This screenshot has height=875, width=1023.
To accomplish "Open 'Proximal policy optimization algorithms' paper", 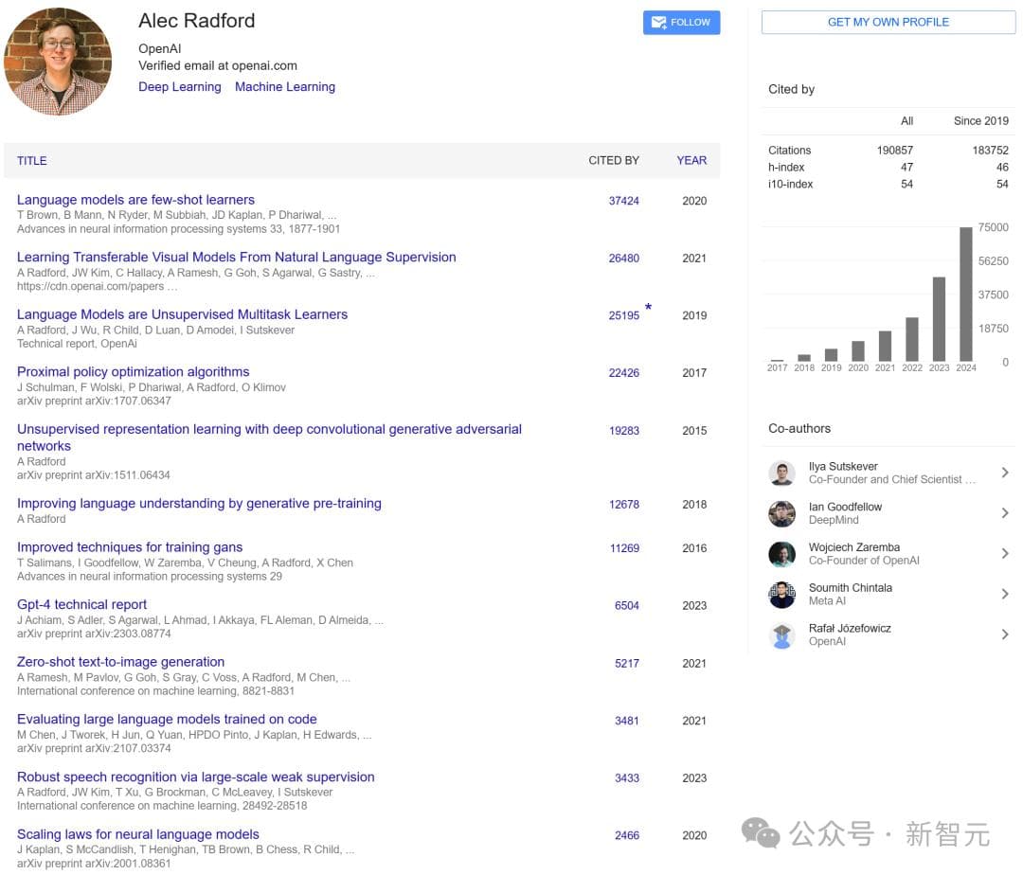I will [134, 372].
